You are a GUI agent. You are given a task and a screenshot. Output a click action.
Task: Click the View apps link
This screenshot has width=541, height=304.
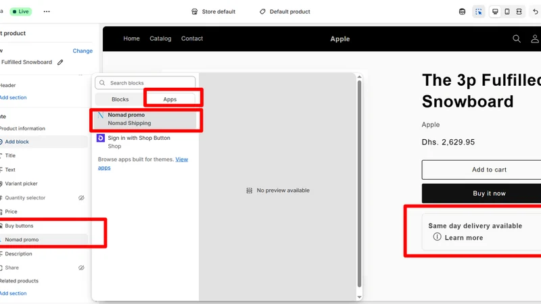(x=143, y=163)
